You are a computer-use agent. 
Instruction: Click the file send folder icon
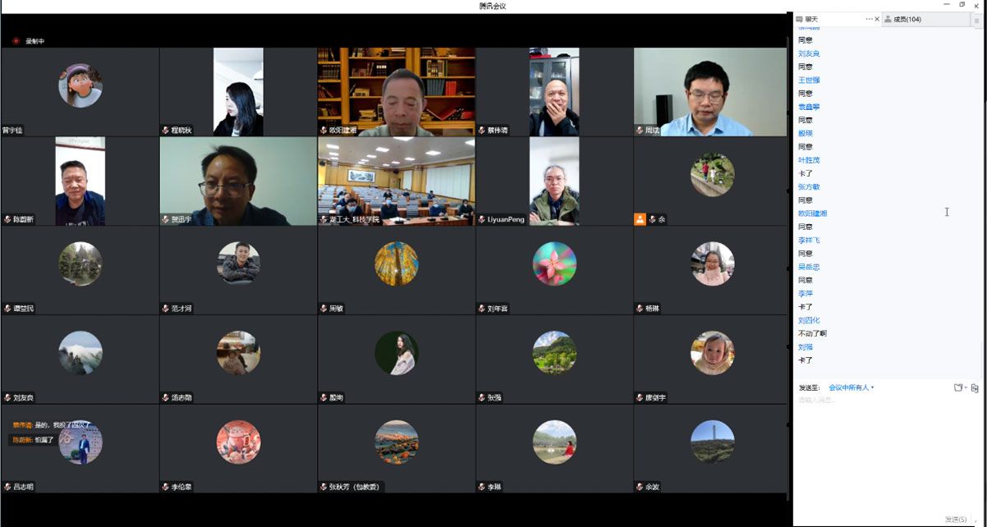click(x=957, y=387)
